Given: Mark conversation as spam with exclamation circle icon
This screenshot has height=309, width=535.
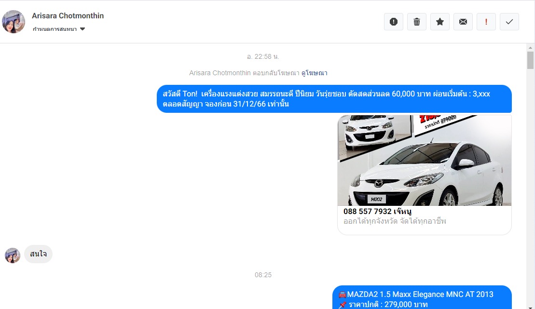Looking at the screenshot, I should pyautogui.click(x=393, y=22).
